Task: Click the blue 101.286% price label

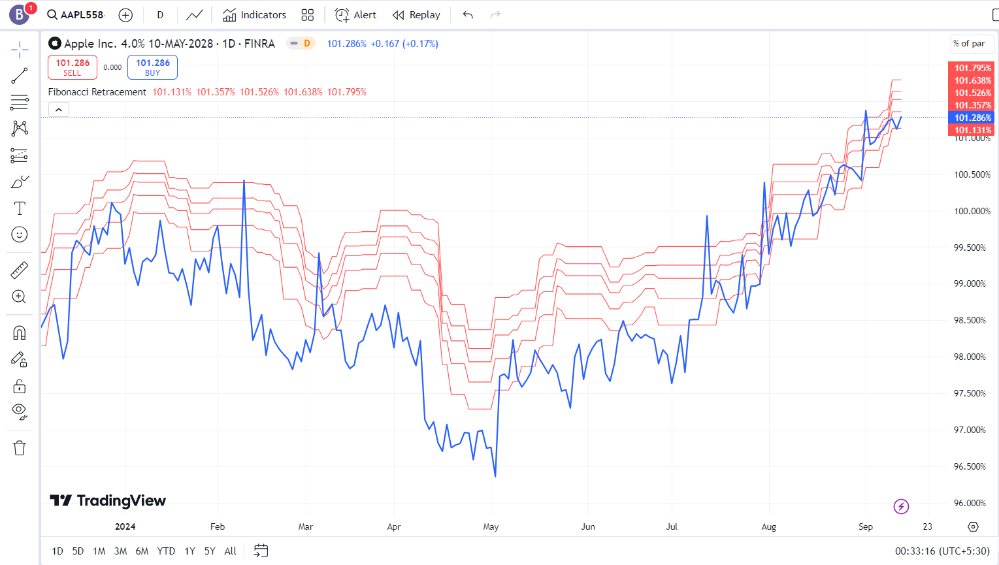Action: pos(970,118)
